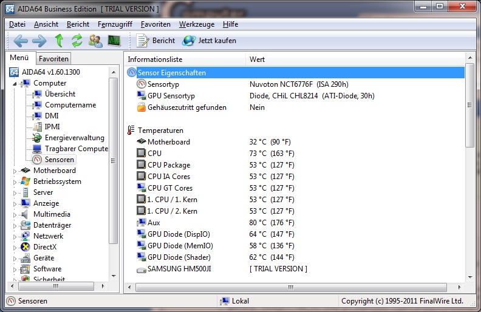Image resolution: width=481 pixels, height=312 pixels.
Task: Select the Sensor Eigenschaften header row
Action: [296, 73]
